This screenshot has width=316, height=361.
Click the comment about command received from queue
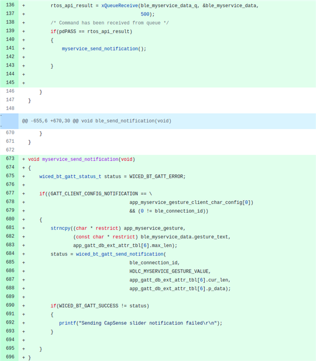109,23
